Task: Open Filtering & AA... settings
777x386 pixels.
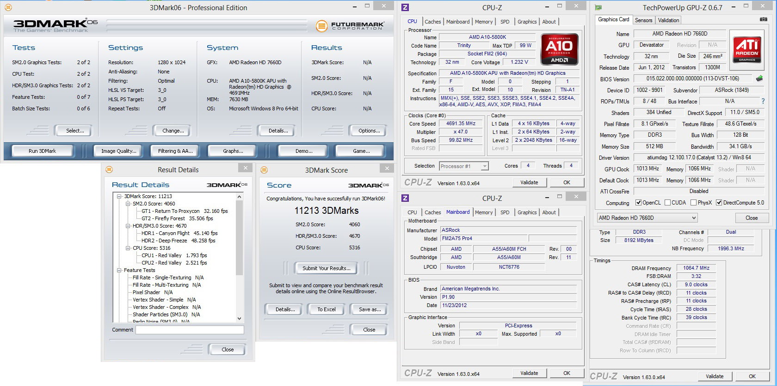Action: pos(175,151)
